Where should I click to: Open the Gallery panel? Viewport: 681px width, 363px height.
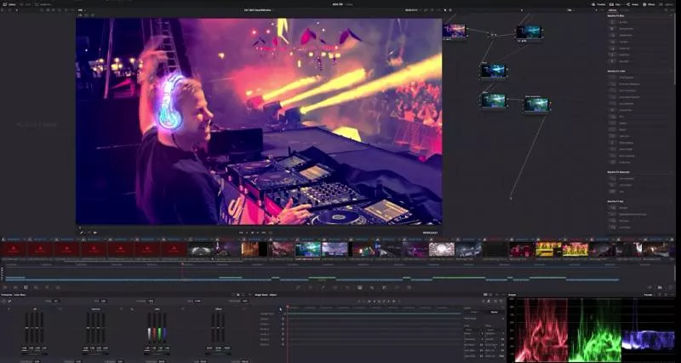(10, 4)
